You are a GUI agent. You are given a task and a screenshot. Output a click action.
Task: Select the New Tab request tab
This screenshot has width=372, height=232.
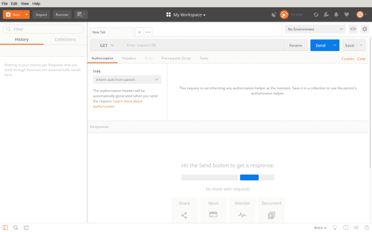coord(112,32)
